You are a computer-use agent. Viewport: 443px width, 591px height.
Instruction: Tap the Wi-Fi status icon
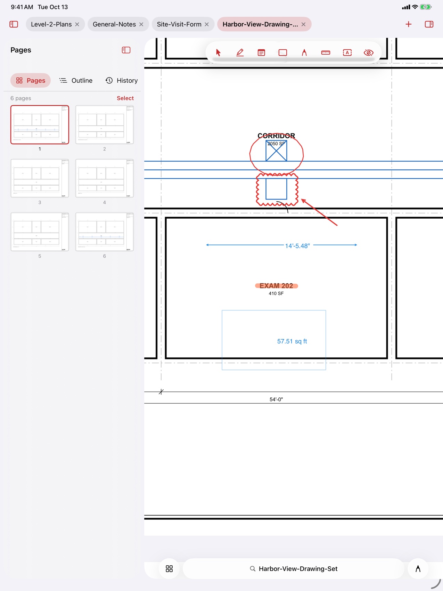[x=415, y=7]
